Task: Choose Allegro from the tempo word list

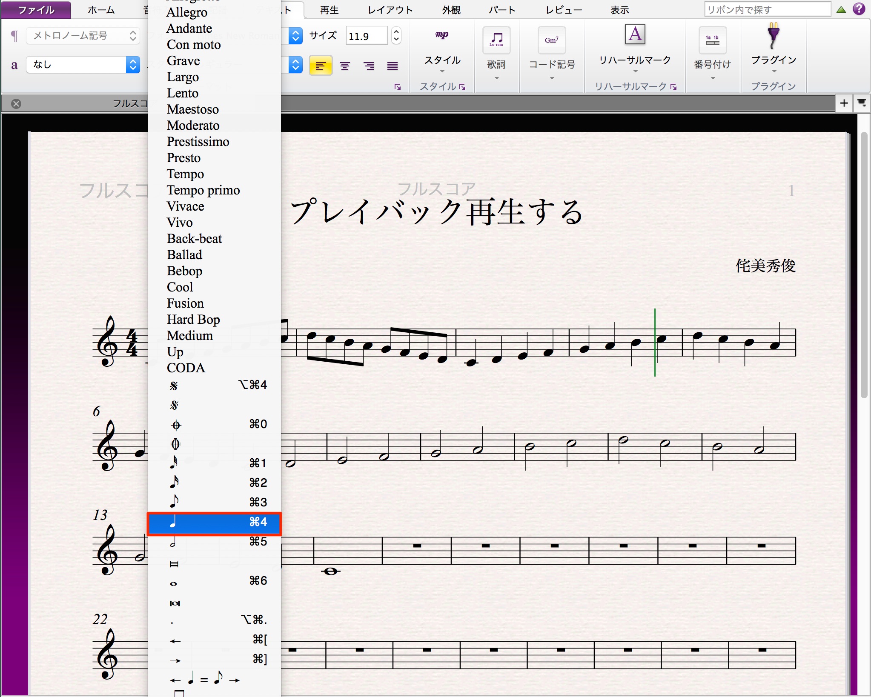Action: 187,12
